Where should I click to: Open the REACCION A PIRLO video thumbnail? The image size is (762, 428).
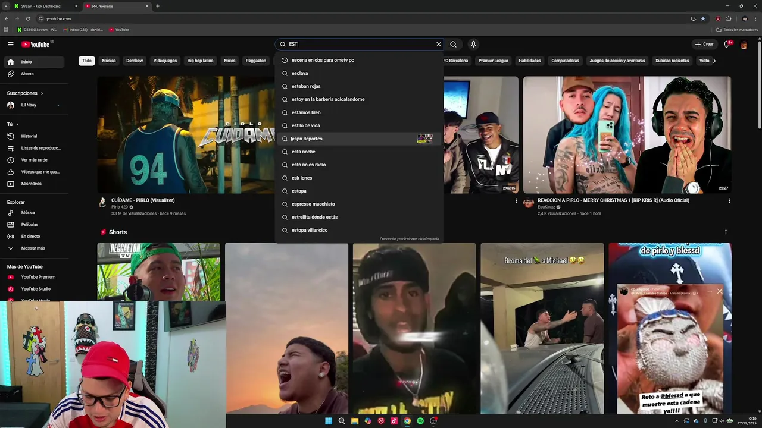point(627,134)
